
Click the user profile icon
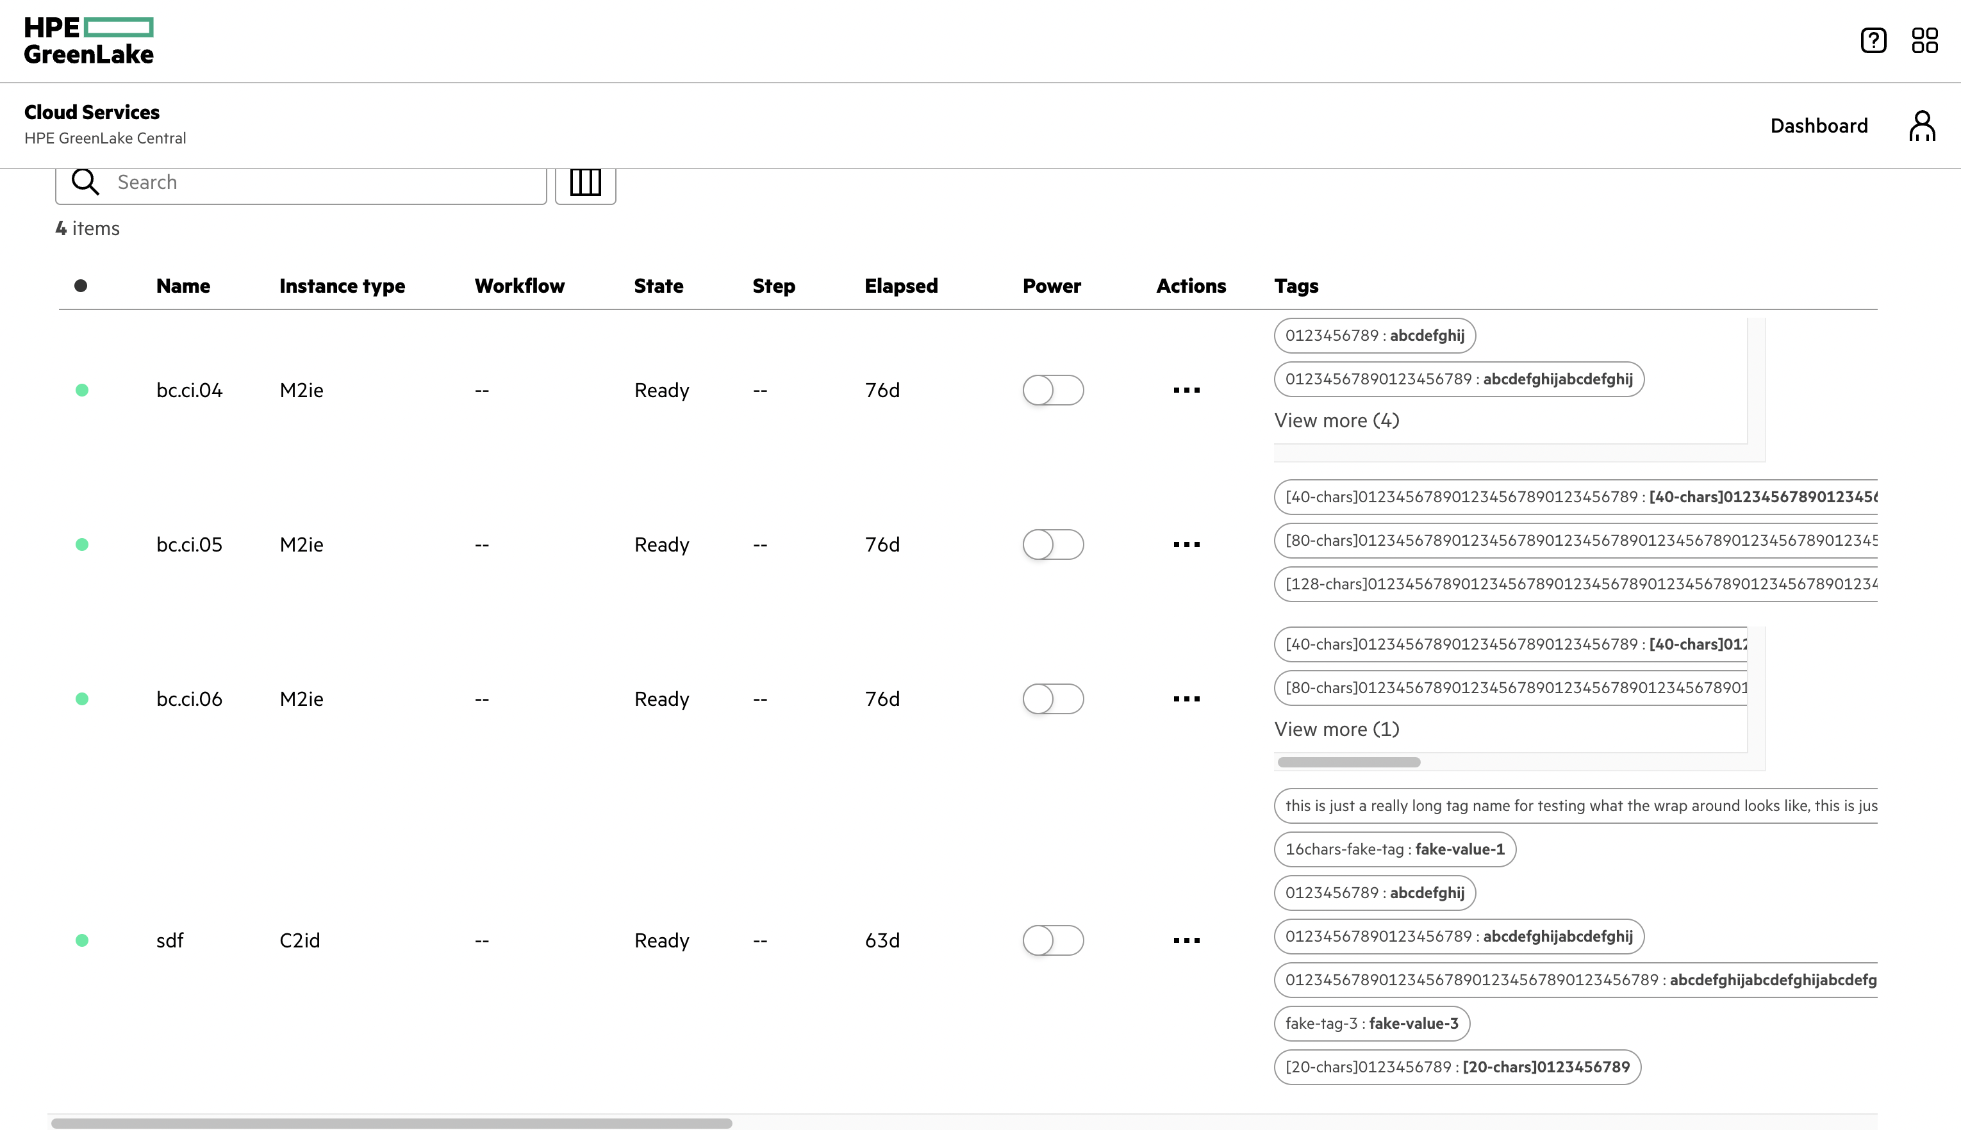pyautogui.click(x=1921, y=125)
